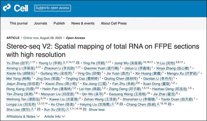Collapse author list with Show less
Screen dimensions: 207x121
(97, 110)
